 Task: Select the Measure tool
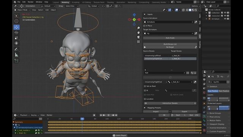pyautogui.click(x=16, y=55)
